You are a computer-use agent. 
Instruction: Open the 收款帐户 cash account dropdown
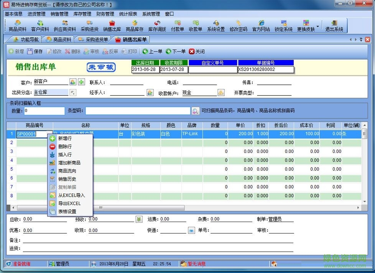pos(221,92)
